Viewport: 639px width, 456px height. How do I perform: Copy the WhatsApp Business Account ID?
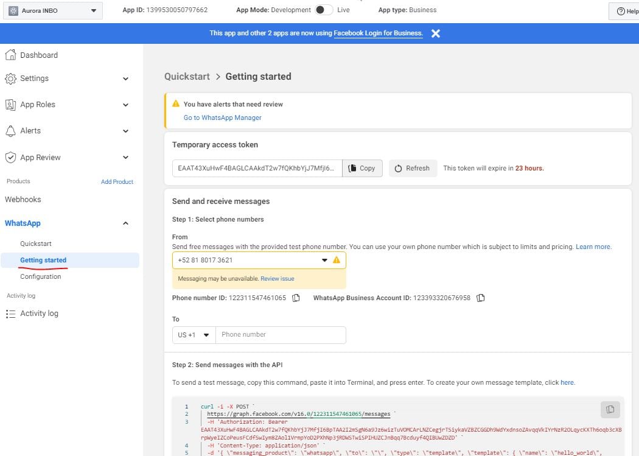481,298
